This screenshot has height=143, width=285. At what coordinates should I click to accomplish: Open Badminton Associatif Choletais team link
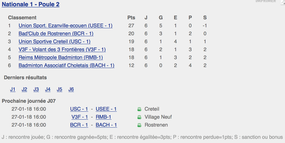click(66, 65)
